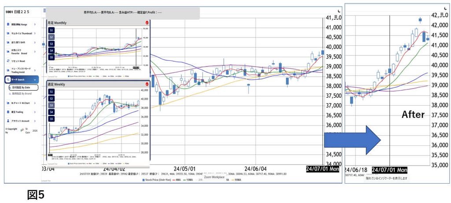Click the Favorite Brand sidebar icon

click(x=8, y=52)
